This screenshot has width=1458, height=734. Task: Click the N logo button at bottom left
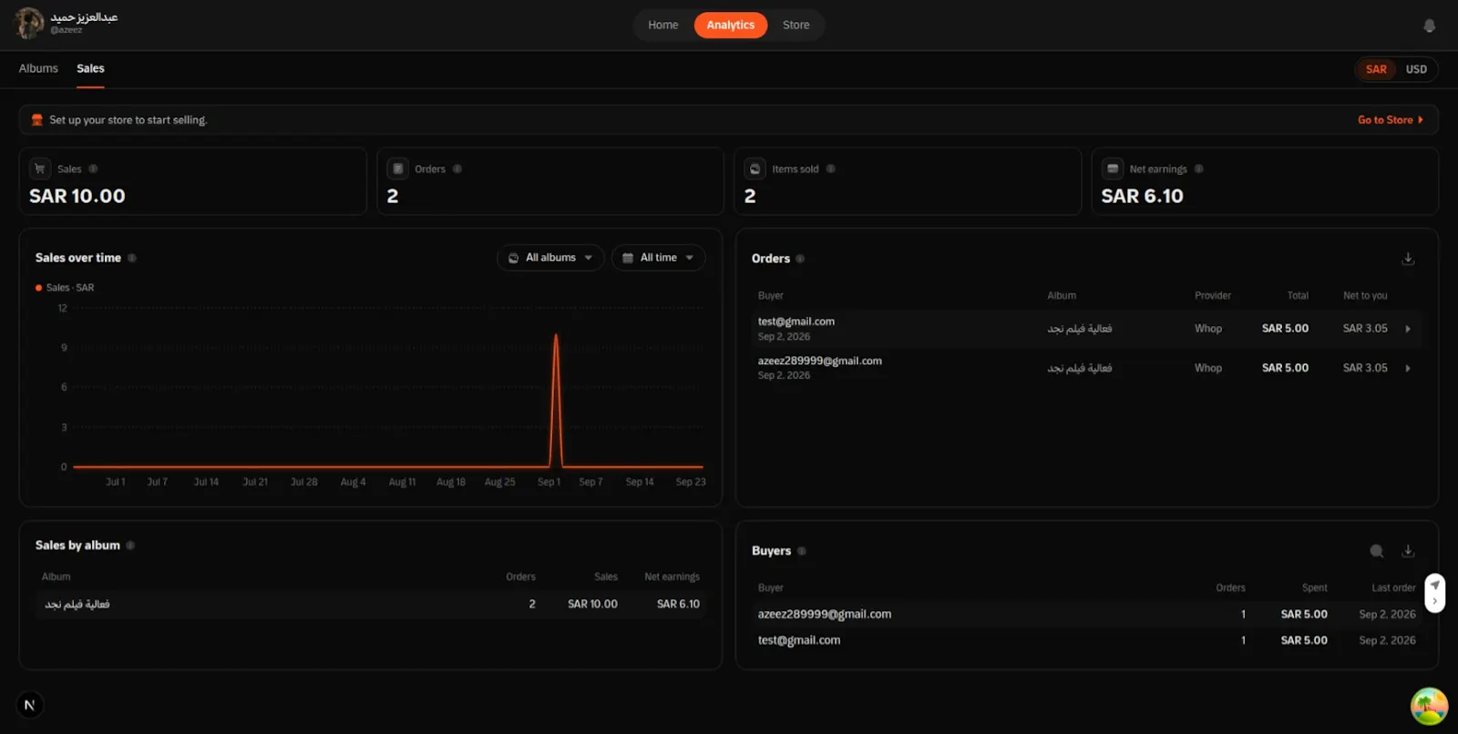tap(30, 705)
